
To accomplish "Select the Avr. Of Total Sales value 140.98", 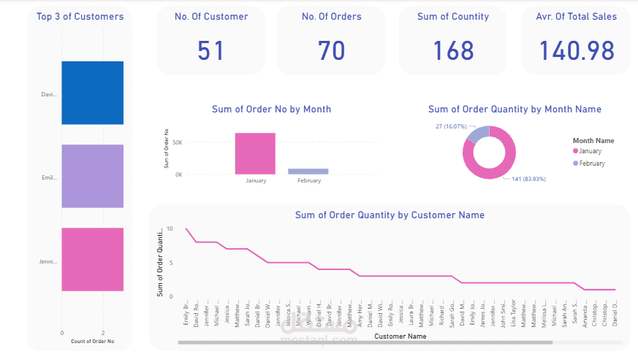I will click(577, 51).
